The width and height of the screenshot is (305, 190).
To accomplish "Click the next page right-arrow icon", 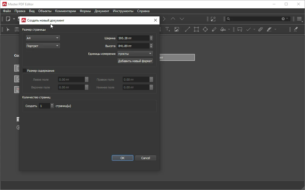I will click(x=164, y=19).
